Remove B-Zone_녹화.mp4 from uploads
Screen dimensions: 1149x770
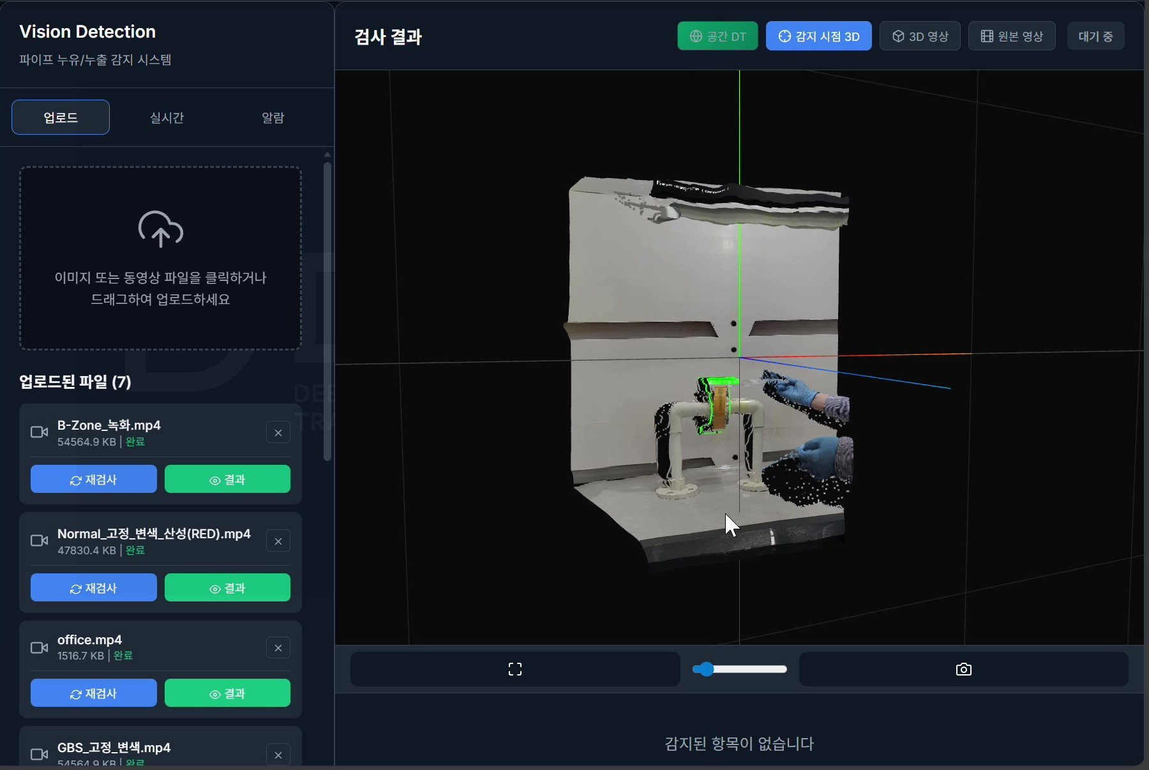tap(278, 432)
